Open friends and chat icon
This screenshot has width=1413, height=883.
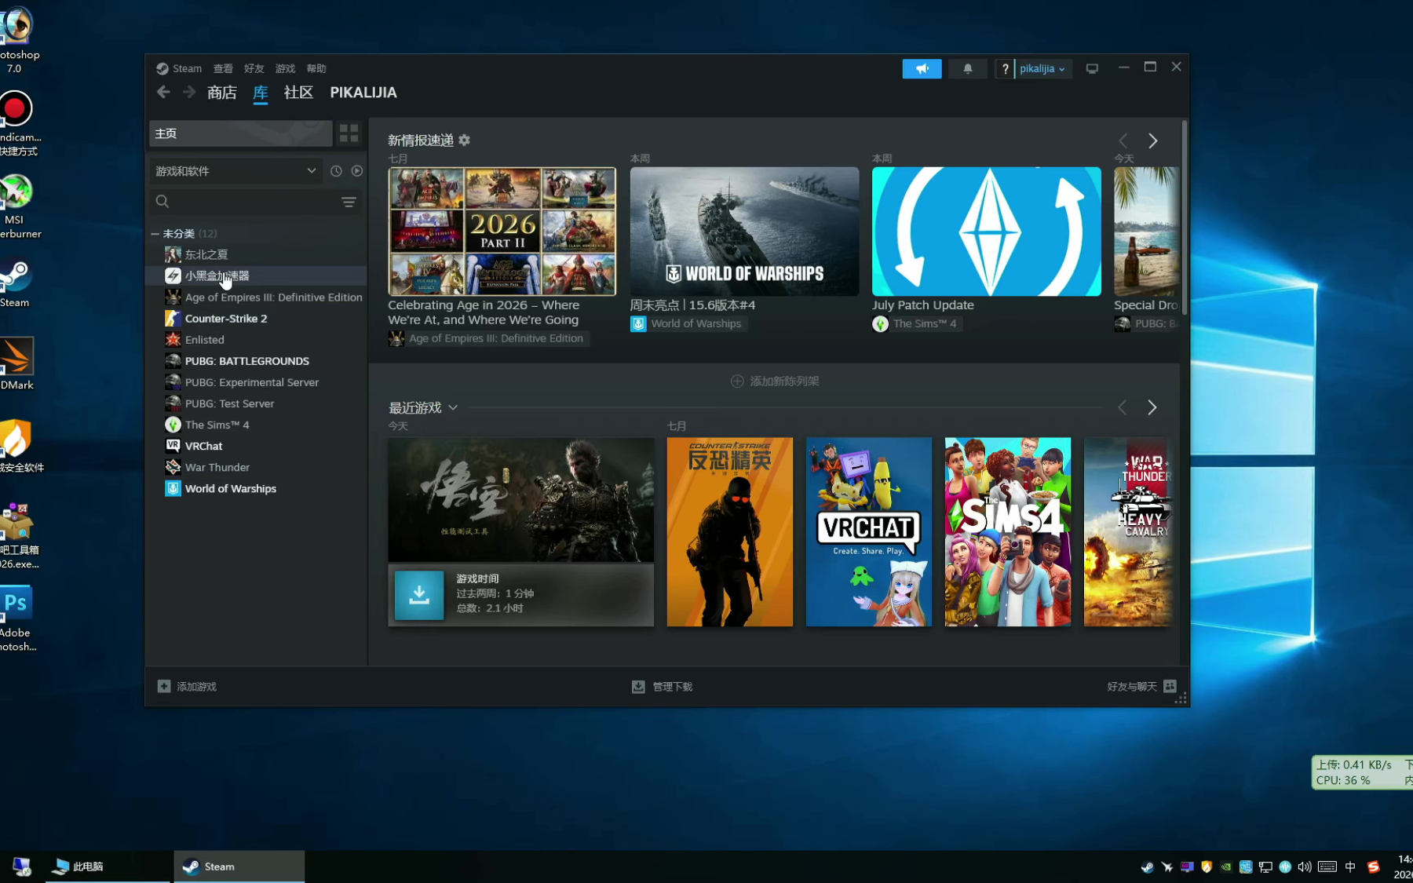pyautogui.click(x=1170, y=687)
